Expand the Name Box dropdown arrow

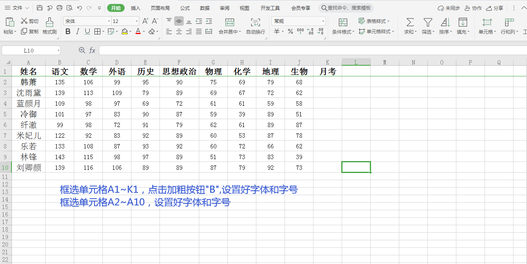pos(58,50)
